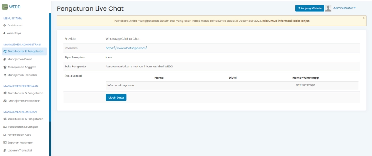Click the Pengelolaan Aset icon
372x156 pixels.
tap(4, 135)
